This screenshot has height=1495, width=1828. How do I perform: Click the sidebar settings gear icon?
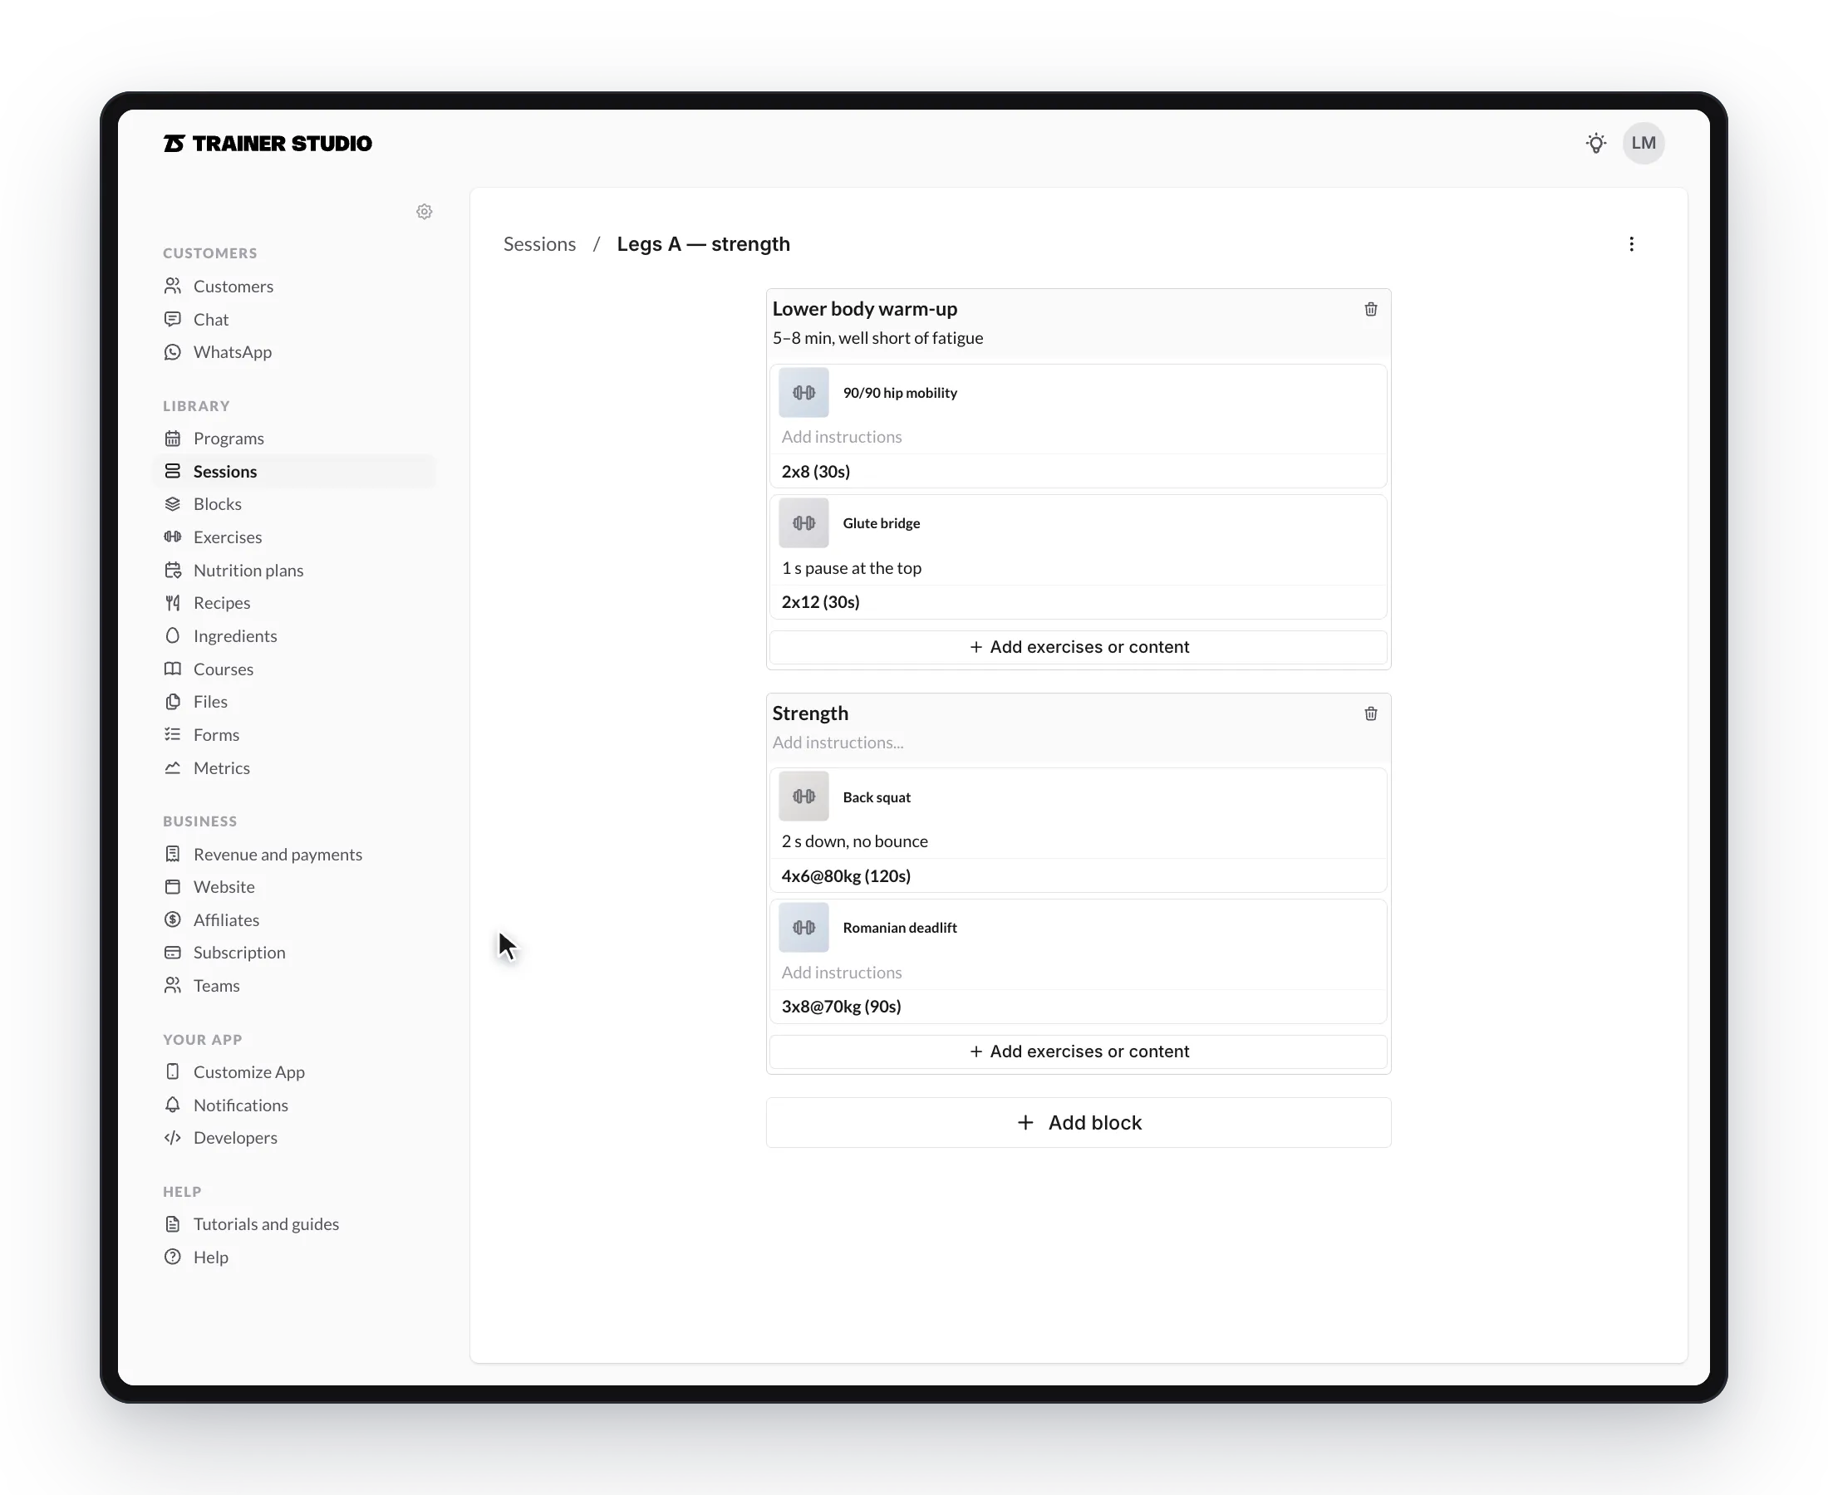[424, 212]
